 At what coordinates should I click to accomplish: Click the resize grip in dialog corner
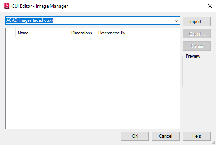coord(214,143)
